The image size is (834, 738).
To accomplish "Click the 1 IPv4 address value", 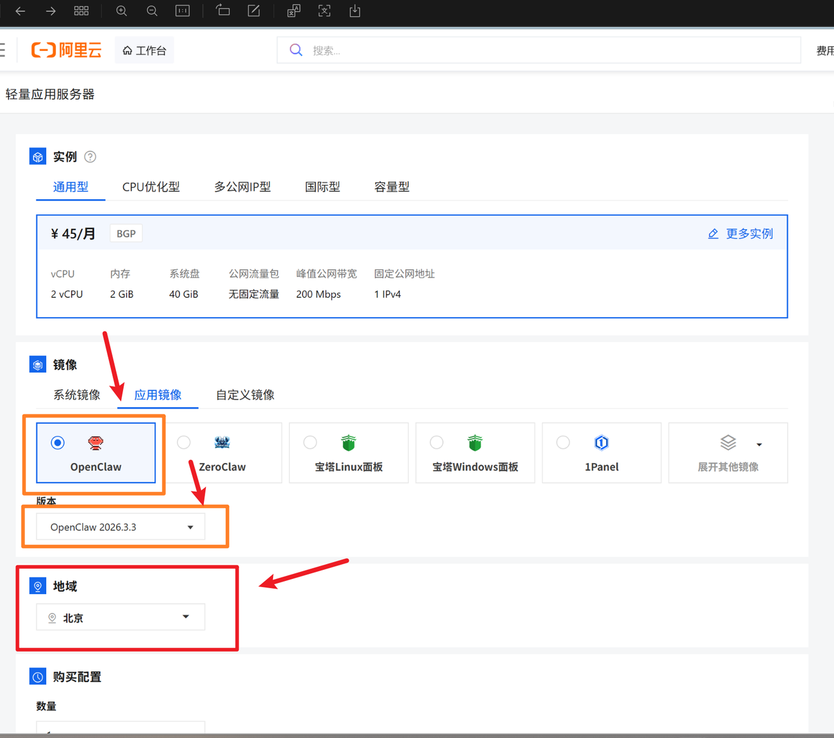I will tap(388, 294).
